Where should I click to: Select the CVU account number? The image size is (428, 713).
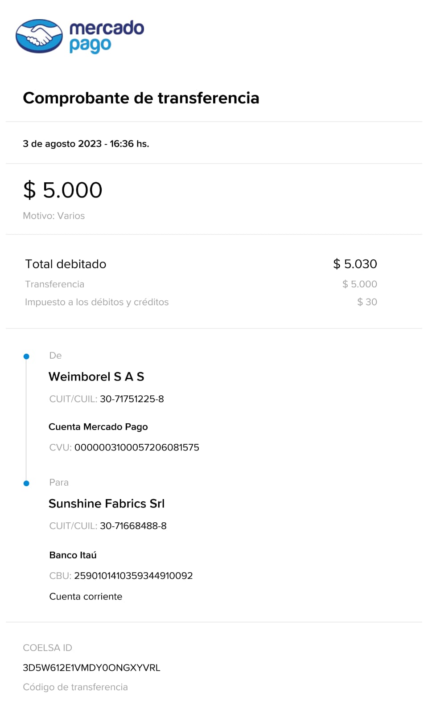tap(137, 447)
